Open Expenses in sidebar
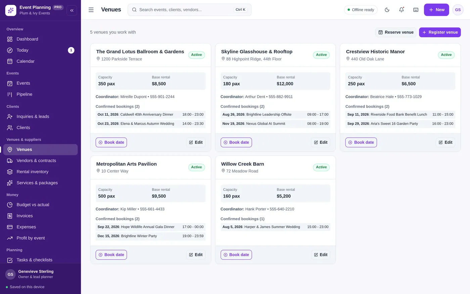 [x=40, y=227]
